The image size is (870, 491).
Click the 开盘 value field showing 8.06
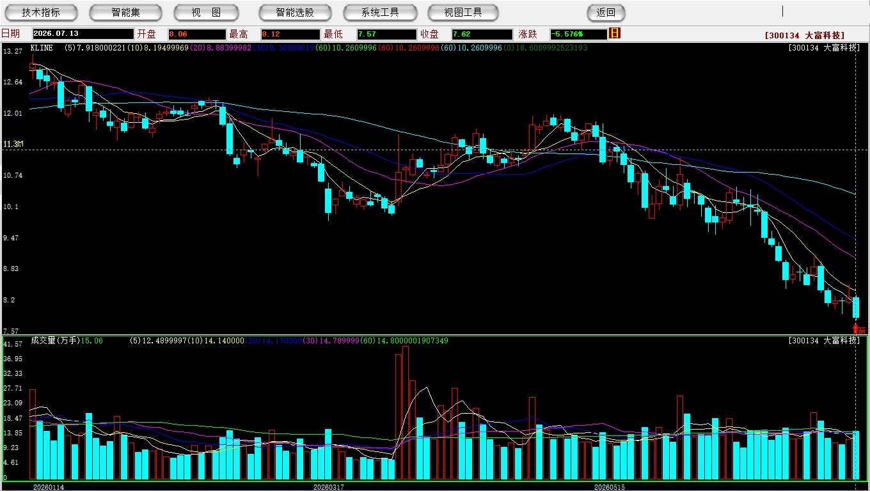pyautogui.click(x=197, y=34)
